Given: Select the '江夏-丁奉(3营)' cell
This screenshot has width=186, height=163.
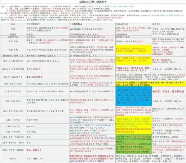Looking at the screenshot, I should pos(13,132).
